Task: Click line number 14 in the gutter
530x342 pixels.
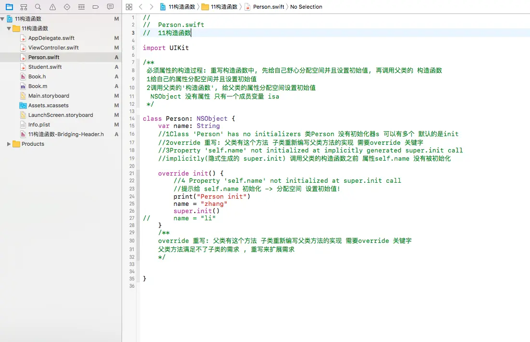Action: [132, 118]
